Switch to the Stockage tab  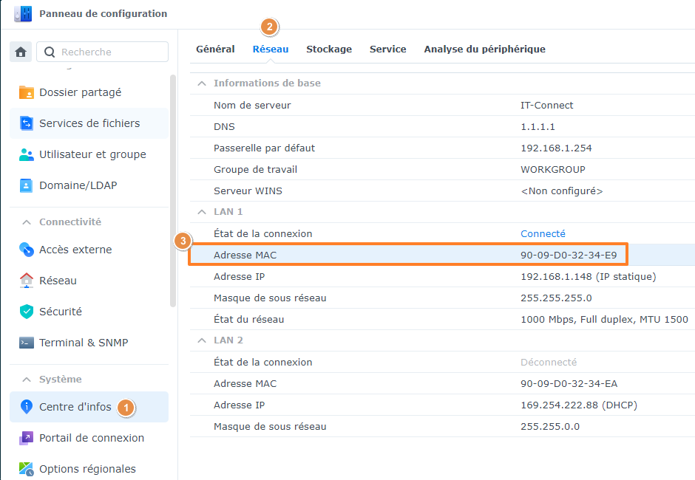(328, 49)
